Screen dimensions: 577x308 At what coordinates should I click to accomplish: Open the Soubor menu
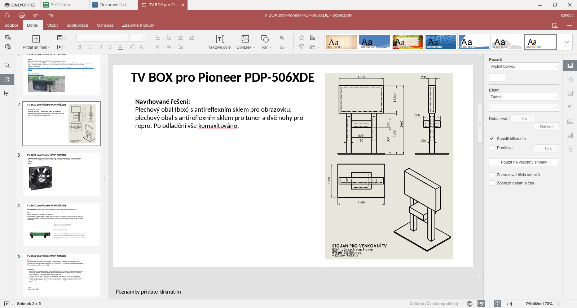(x=11, y=25)
